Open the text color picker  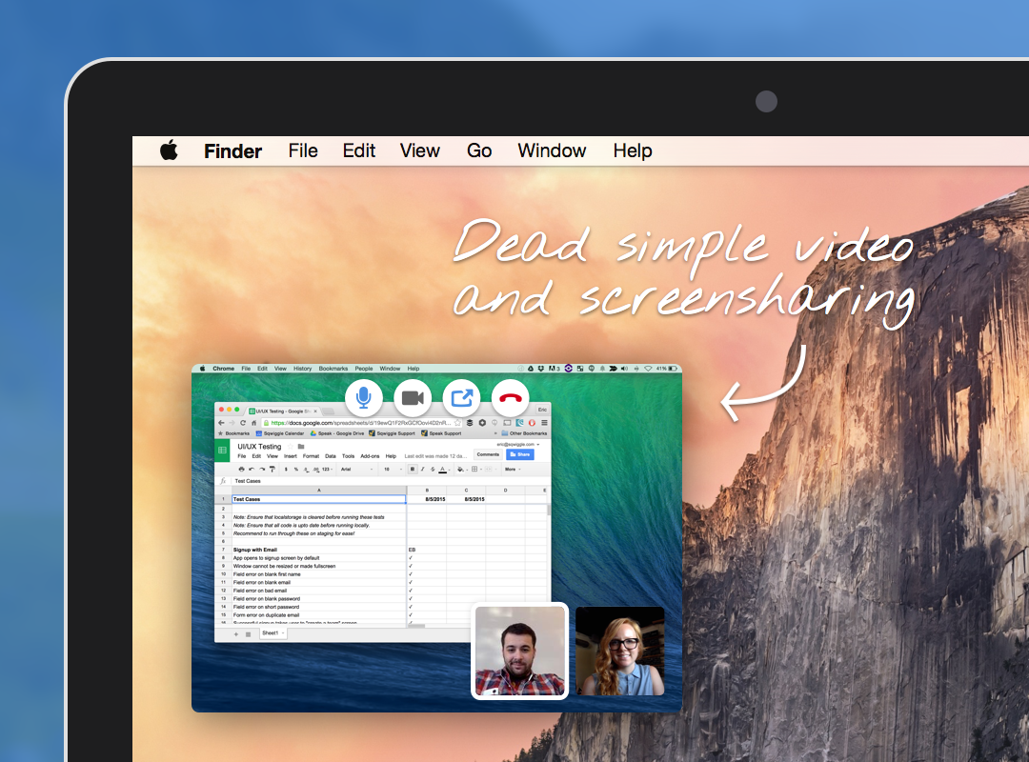[444, 470]
